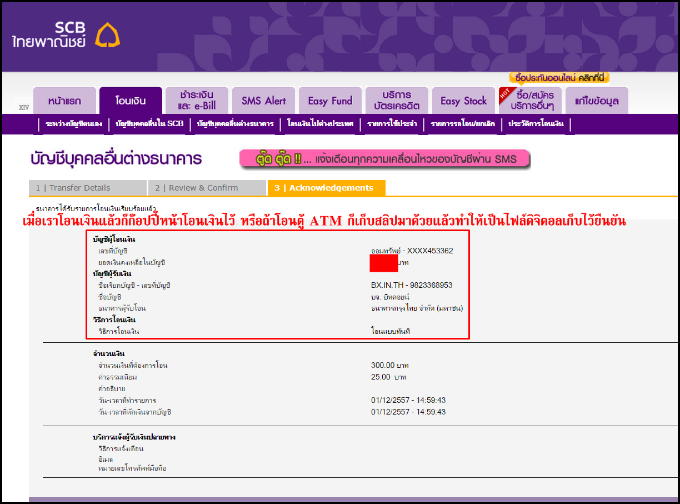Open รายการใช้ประจำ submenu
Viewport: 680px width, 504px height.
[392, 124]
